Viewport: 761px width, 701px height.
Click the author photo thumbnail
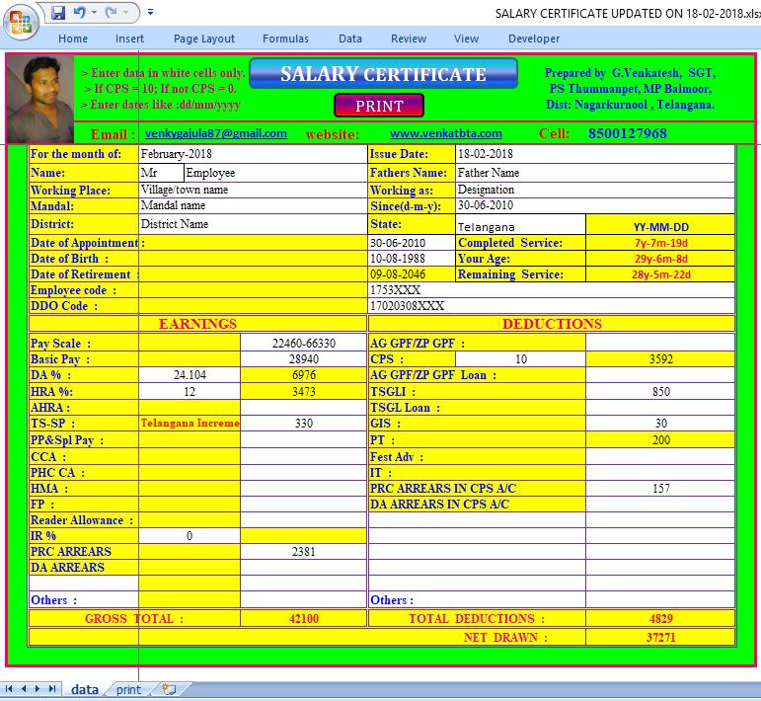(40, 99)
